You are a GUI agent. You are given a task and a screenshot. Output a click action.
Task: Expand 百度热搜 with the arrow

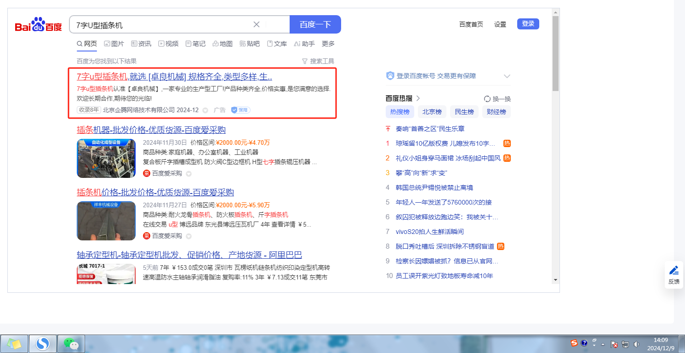[418, 98]
